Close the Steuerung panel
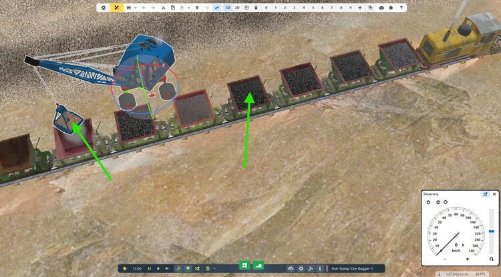Viewport: 501px width, 277px height. [494, 194]
